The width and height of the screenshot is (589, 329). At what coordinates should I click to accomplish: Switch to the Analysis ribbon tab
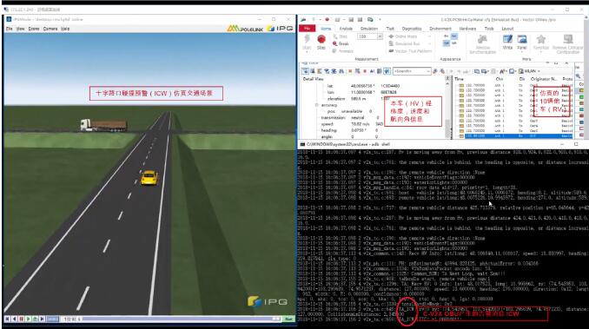346,29
